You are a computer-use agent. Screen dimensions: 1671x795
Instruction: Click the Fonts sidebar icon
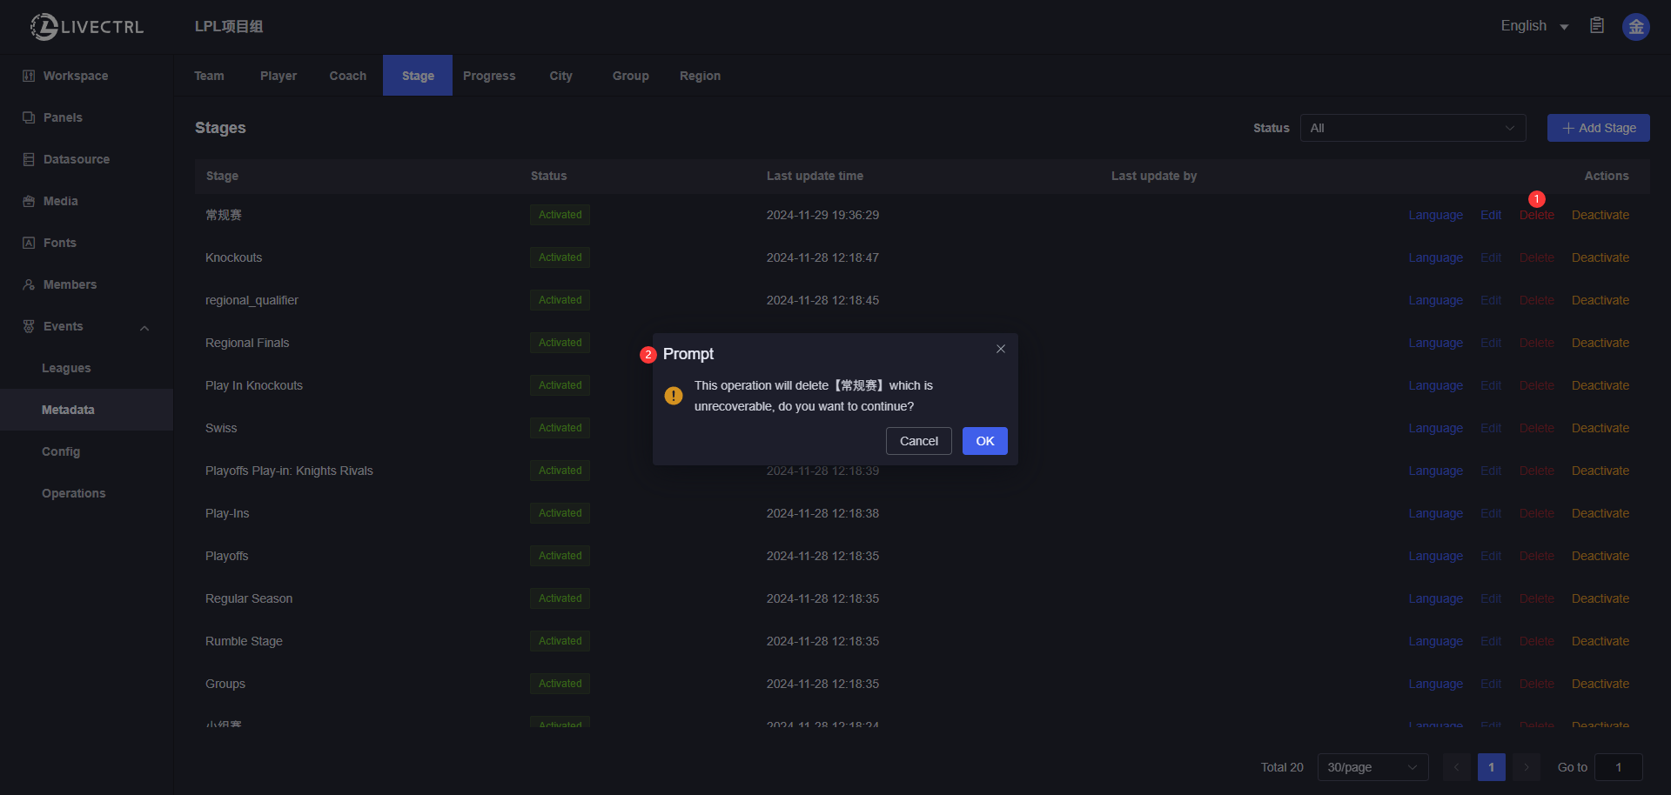coord(29,243)
